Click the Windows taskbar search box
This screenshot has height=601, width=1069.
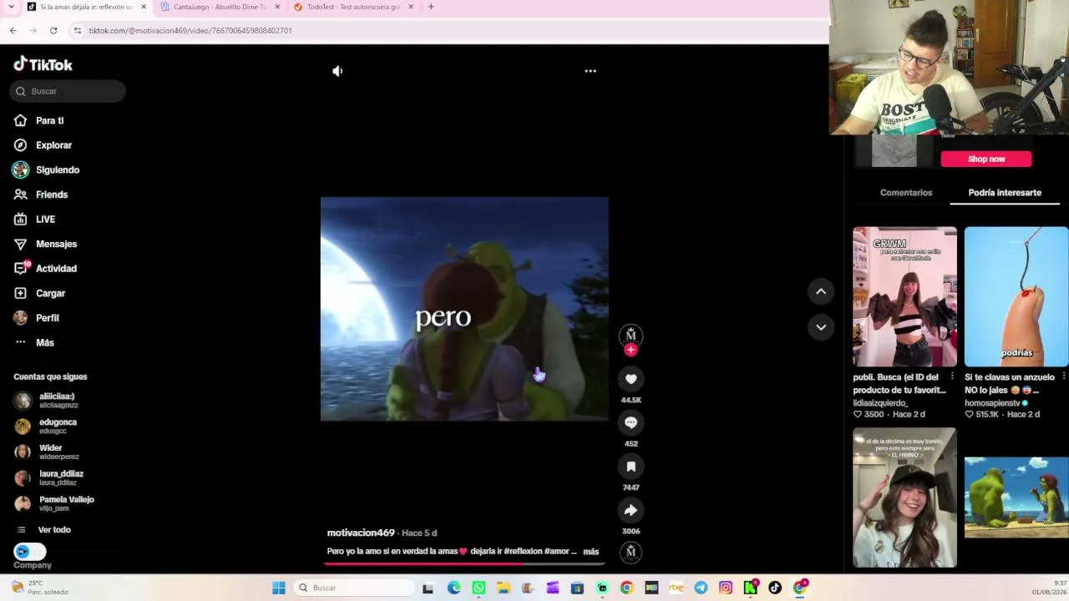point(355,588)
